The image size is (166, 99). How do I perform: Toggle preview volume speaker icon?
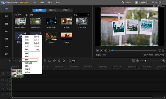click(x=159, y=51)
